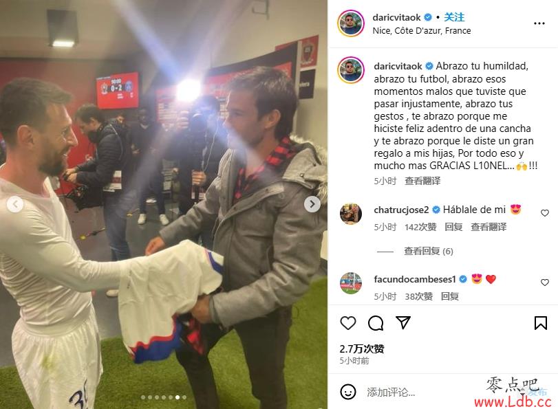The image size is (558, 409).
Task: Open emoji picker smiley icon
Action: [347, 392]
